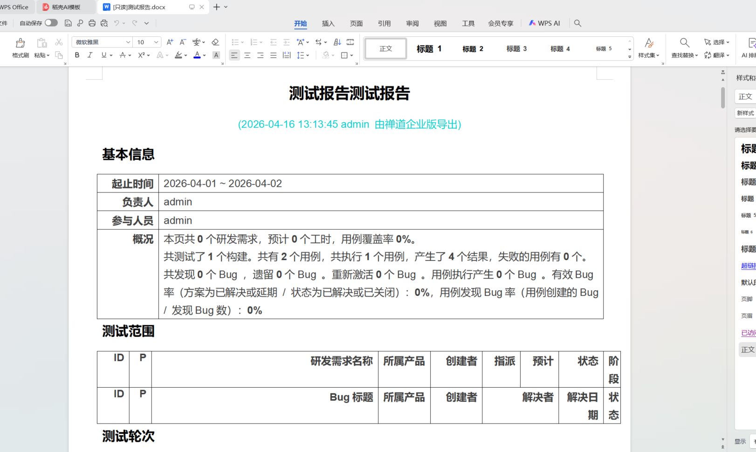Click the increase font size icon
Screen dimensions: 756x452
(x=170, y=42)
